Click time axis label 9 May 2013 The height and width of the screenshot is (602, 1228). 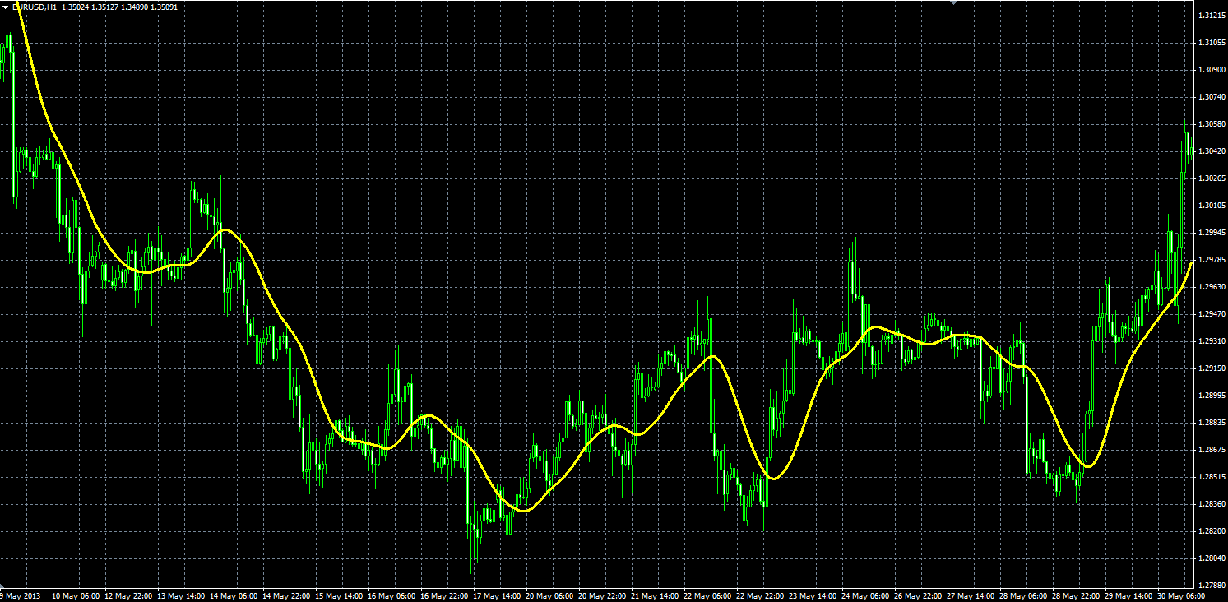pos(20,595)
